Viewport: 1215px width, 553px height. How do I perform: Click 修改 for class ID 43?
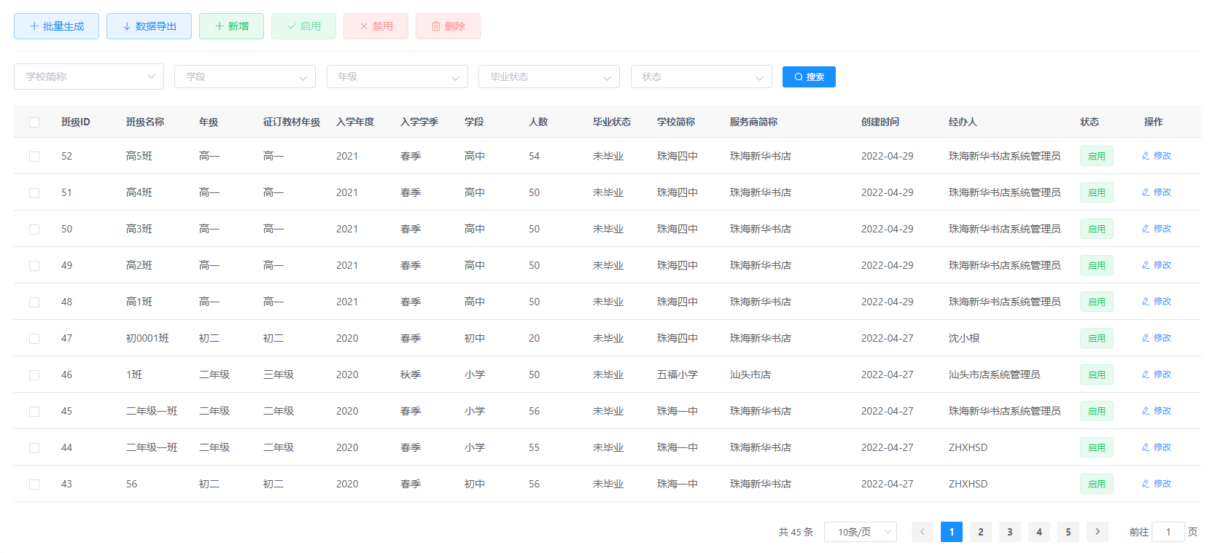tap(1157, 484)
